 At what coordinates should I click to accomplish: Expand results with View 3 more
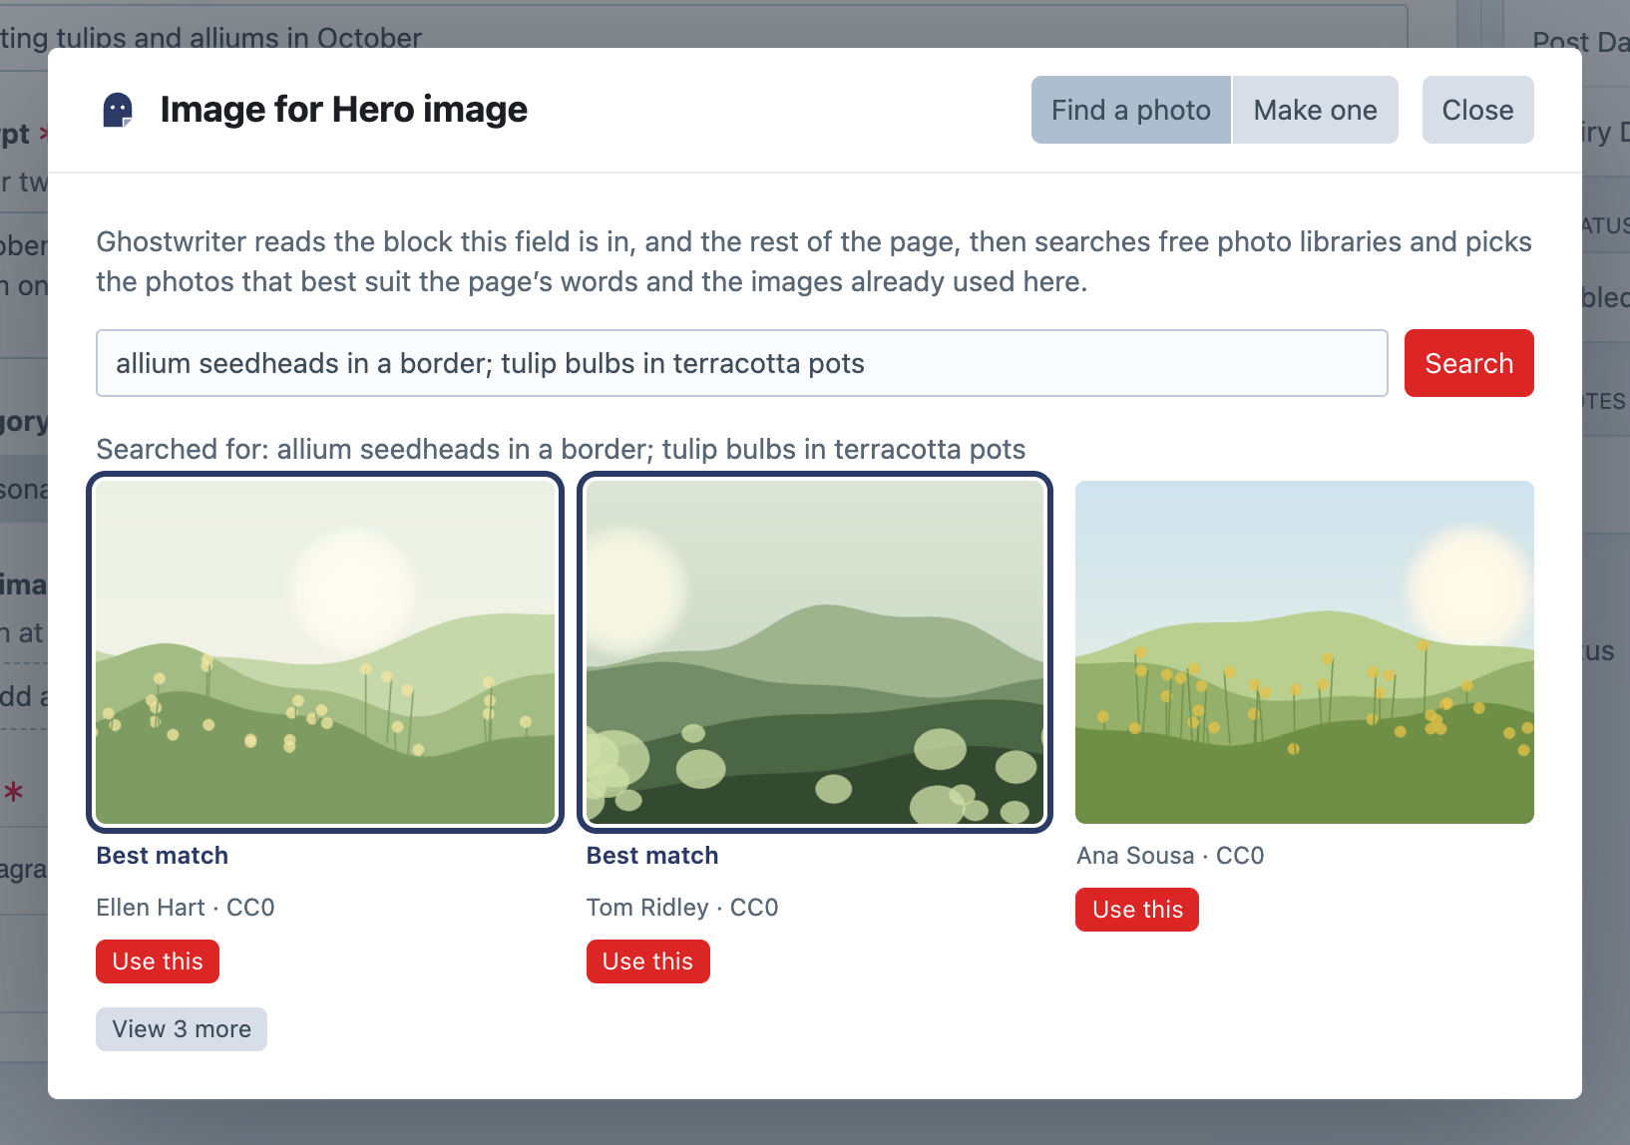coord(182,1029)
